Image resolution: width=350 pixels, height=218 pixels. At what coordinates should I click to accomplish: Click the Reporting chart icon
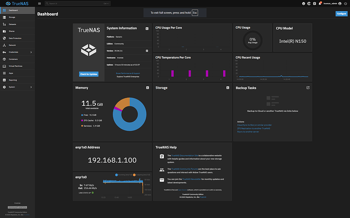(x=4, y=80)
